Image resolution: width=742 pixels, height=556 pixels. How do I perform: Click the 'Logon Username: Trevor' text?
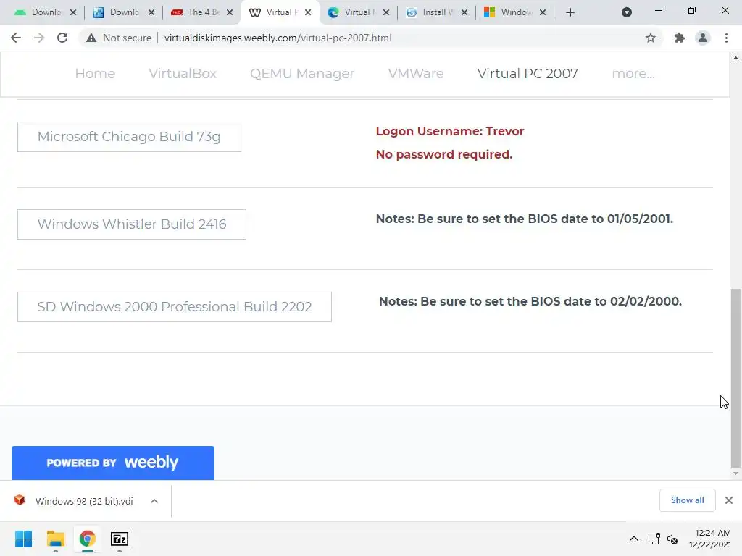pos(449,132)
